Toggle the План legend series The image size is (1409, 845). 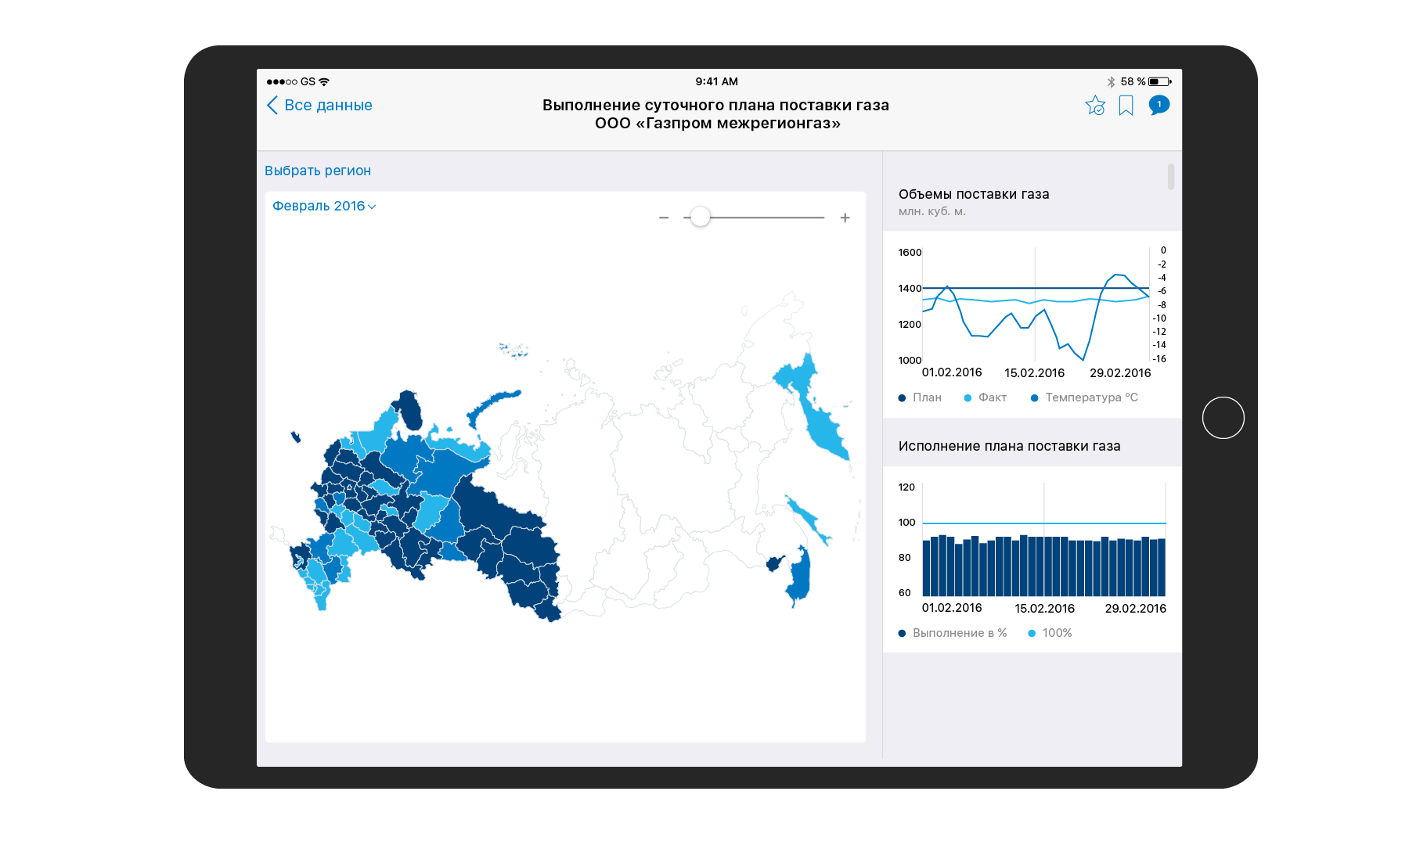tap(921, 397)
